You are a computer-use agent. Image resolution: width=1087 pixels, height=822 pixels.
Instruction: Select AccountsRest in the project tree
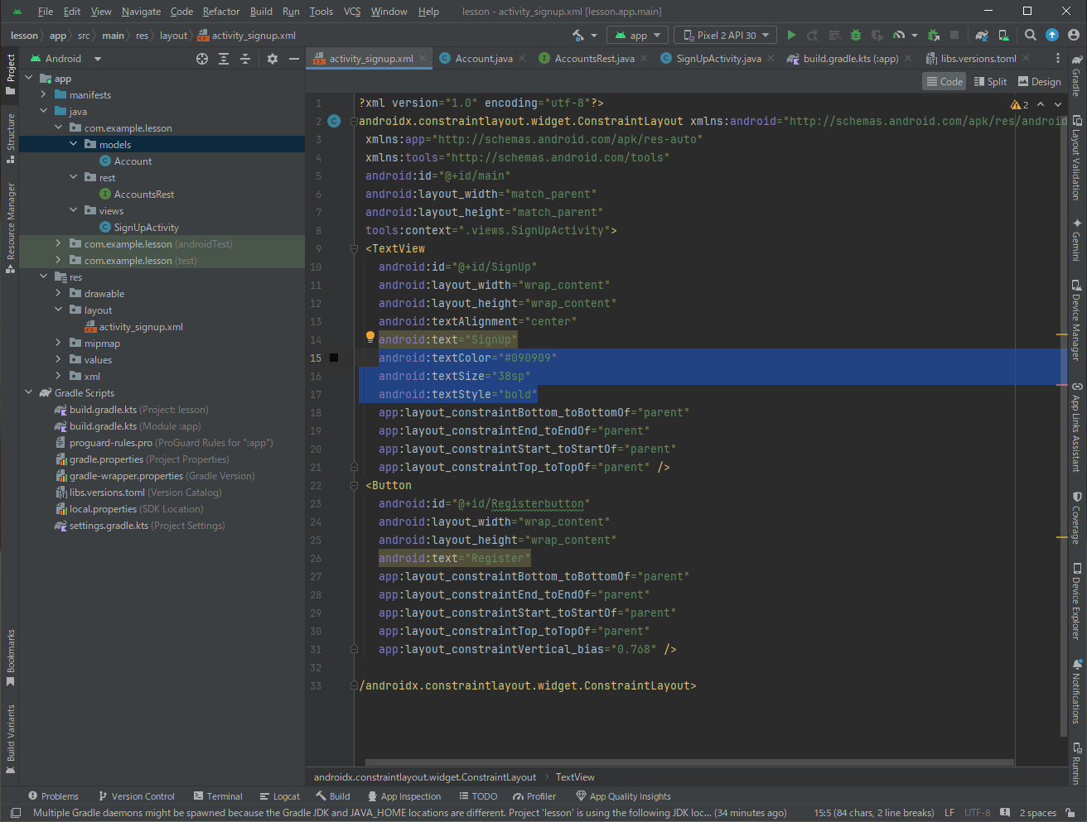pos(144,194)
